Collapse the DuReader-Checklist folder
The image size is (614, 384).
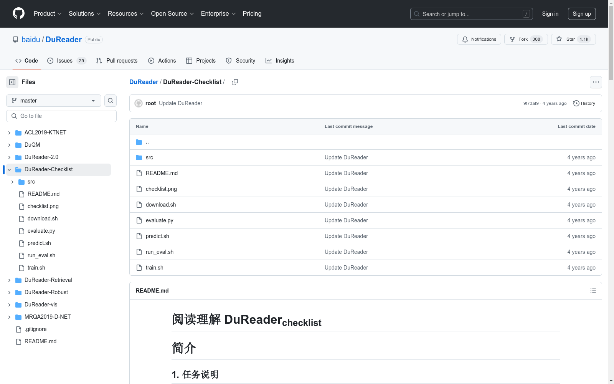9,169
